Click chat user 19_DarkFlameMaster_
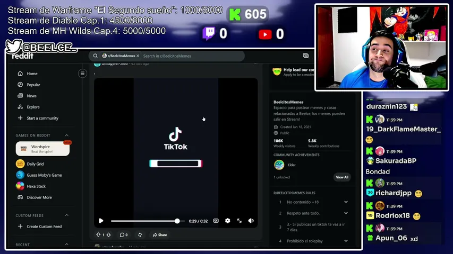The image size is (453, 254). click(404, 129)
